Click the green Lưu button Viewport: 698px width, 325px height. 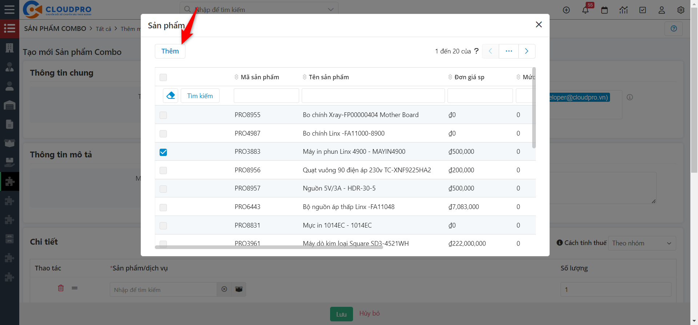pos(341,314)
